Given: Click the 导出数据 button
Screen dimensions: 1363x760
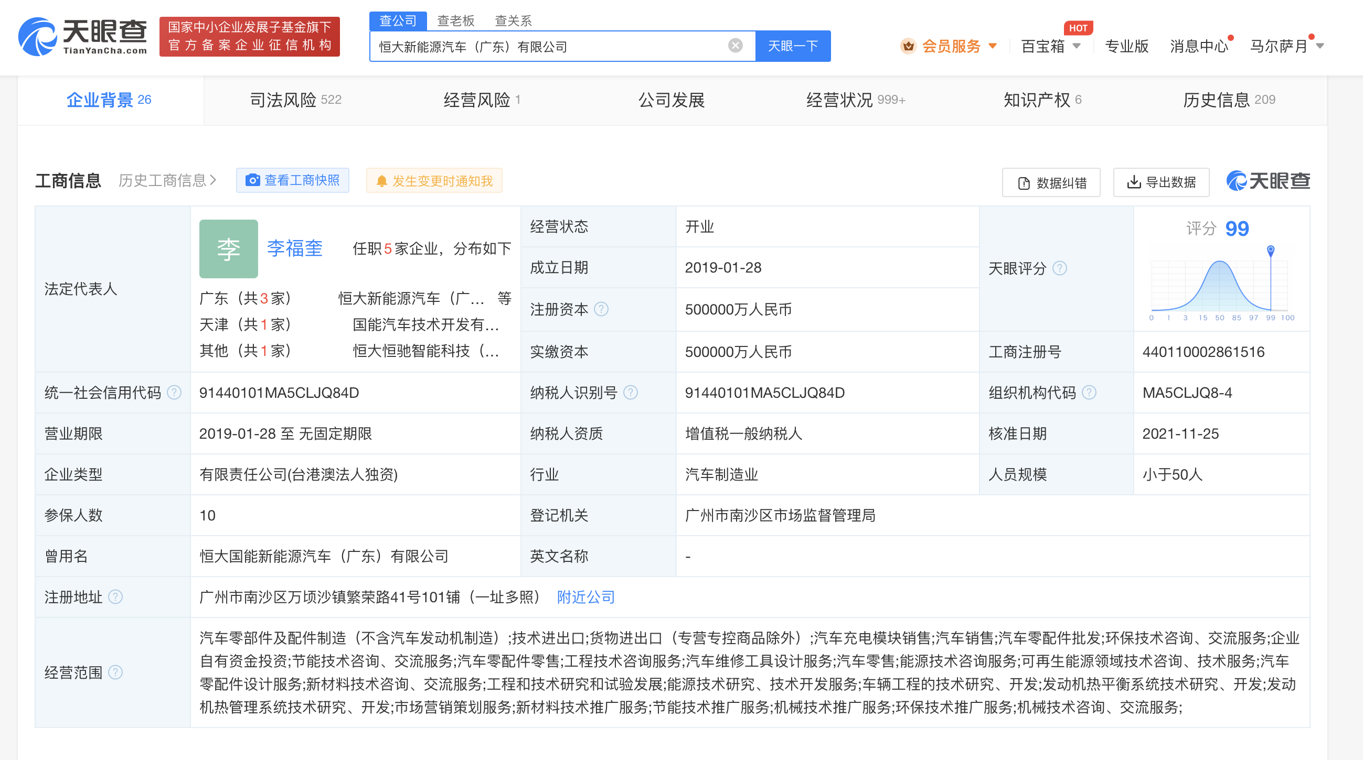Looking at the screenshot, I should click(x=1161, y=182).
